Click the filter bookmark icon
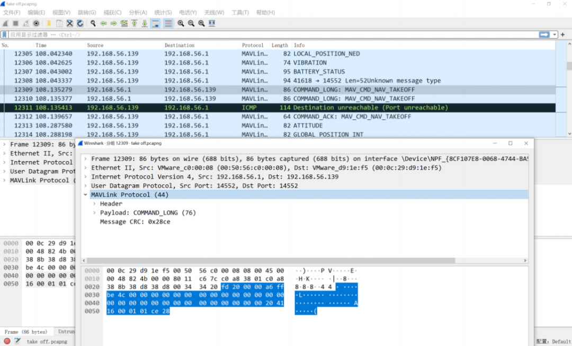This screenshot has width=572, height=346. (4, 34)
